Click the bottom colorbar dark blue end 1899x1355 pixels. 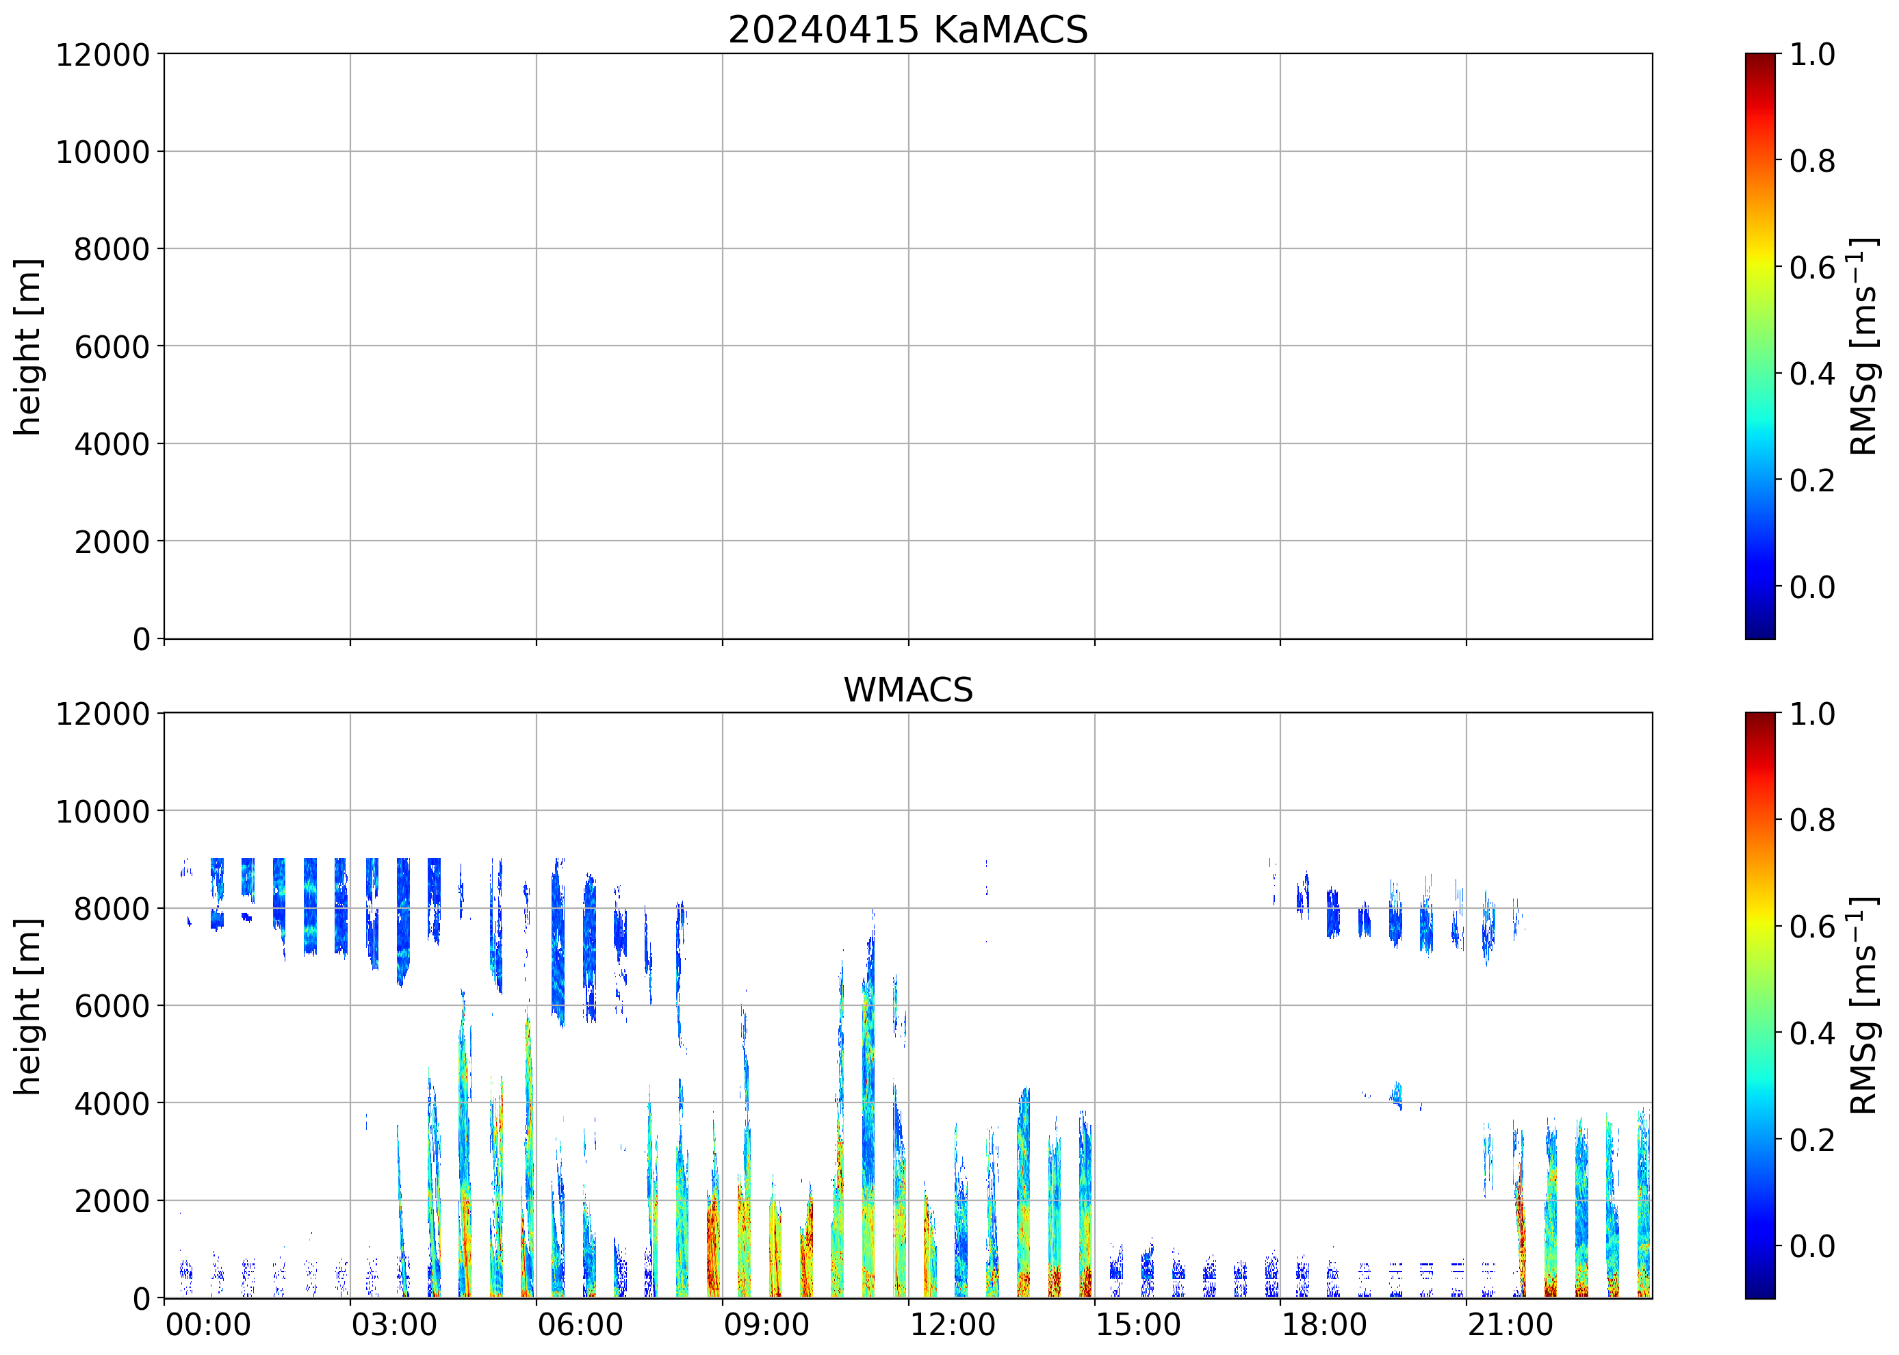pos(1759,1290)
